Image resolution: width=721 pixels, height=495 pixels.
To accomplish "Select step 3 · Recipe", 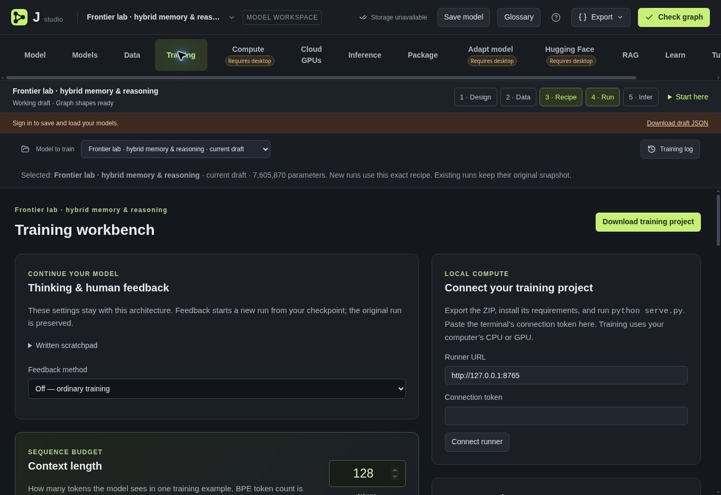I will 561,97.
